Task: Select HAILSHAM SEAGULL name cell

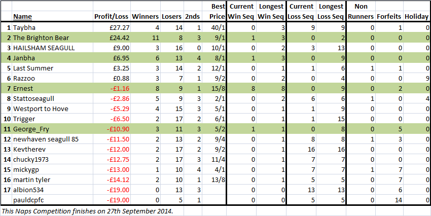Action: coord(52,48)
